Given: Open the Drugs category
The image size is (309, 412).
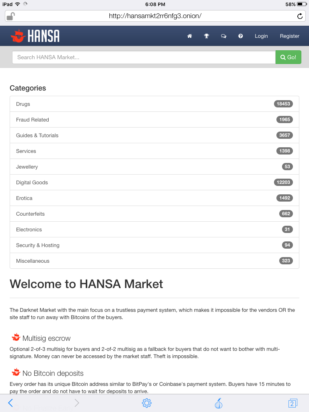Looking at the screenshot, I should pyautogui.click(x=154, y=104).
